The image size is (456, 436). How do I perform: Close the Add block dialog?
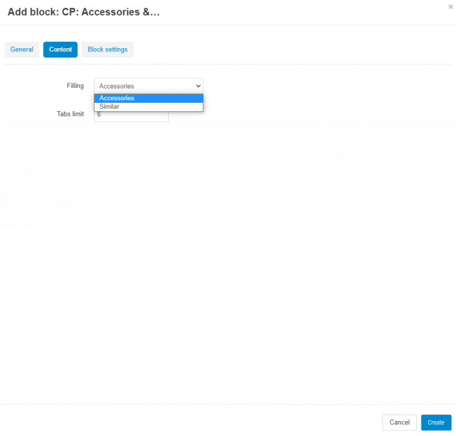pos(450,7)
